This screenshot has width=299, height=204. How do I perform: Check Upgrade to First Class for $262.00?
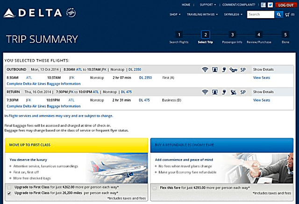(9, 187)
